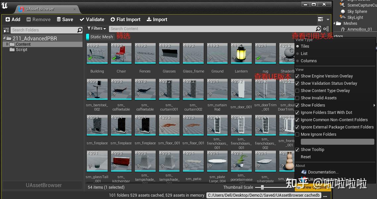
Task: Select the Lantern asset thumbnail
Action: pos(242,53)
